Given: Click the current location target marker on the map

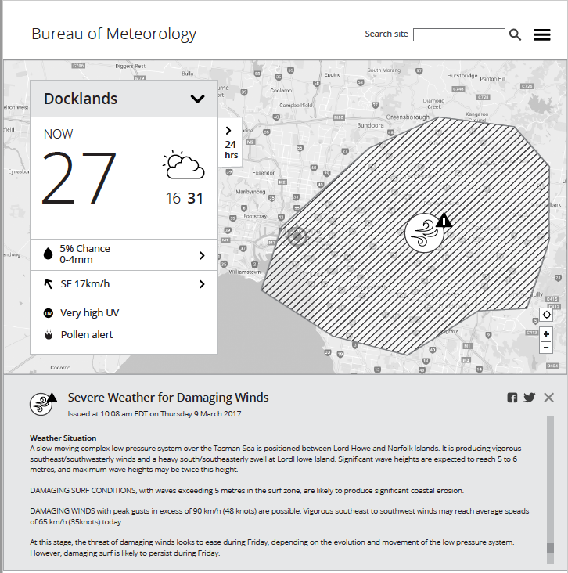Looking at the screenshot, I should (297, 237).
